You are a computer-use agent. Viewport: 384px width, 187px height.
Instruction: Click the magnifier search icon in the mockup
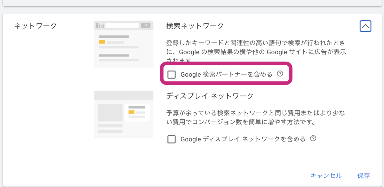click(146, 25)
